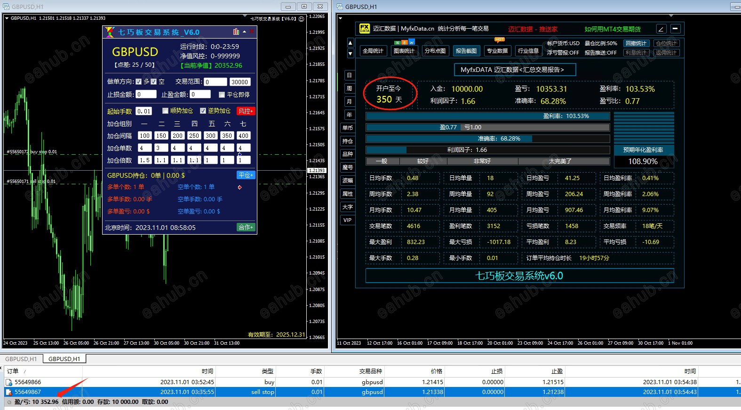Switch to the first GBPUSD,H1 chart tab
The width and height of the screenshot is (741, 410).
(x=21, y=359)
